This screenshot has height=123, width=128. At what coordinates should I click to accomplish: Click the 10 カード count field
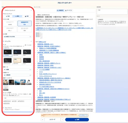point(52,120)
